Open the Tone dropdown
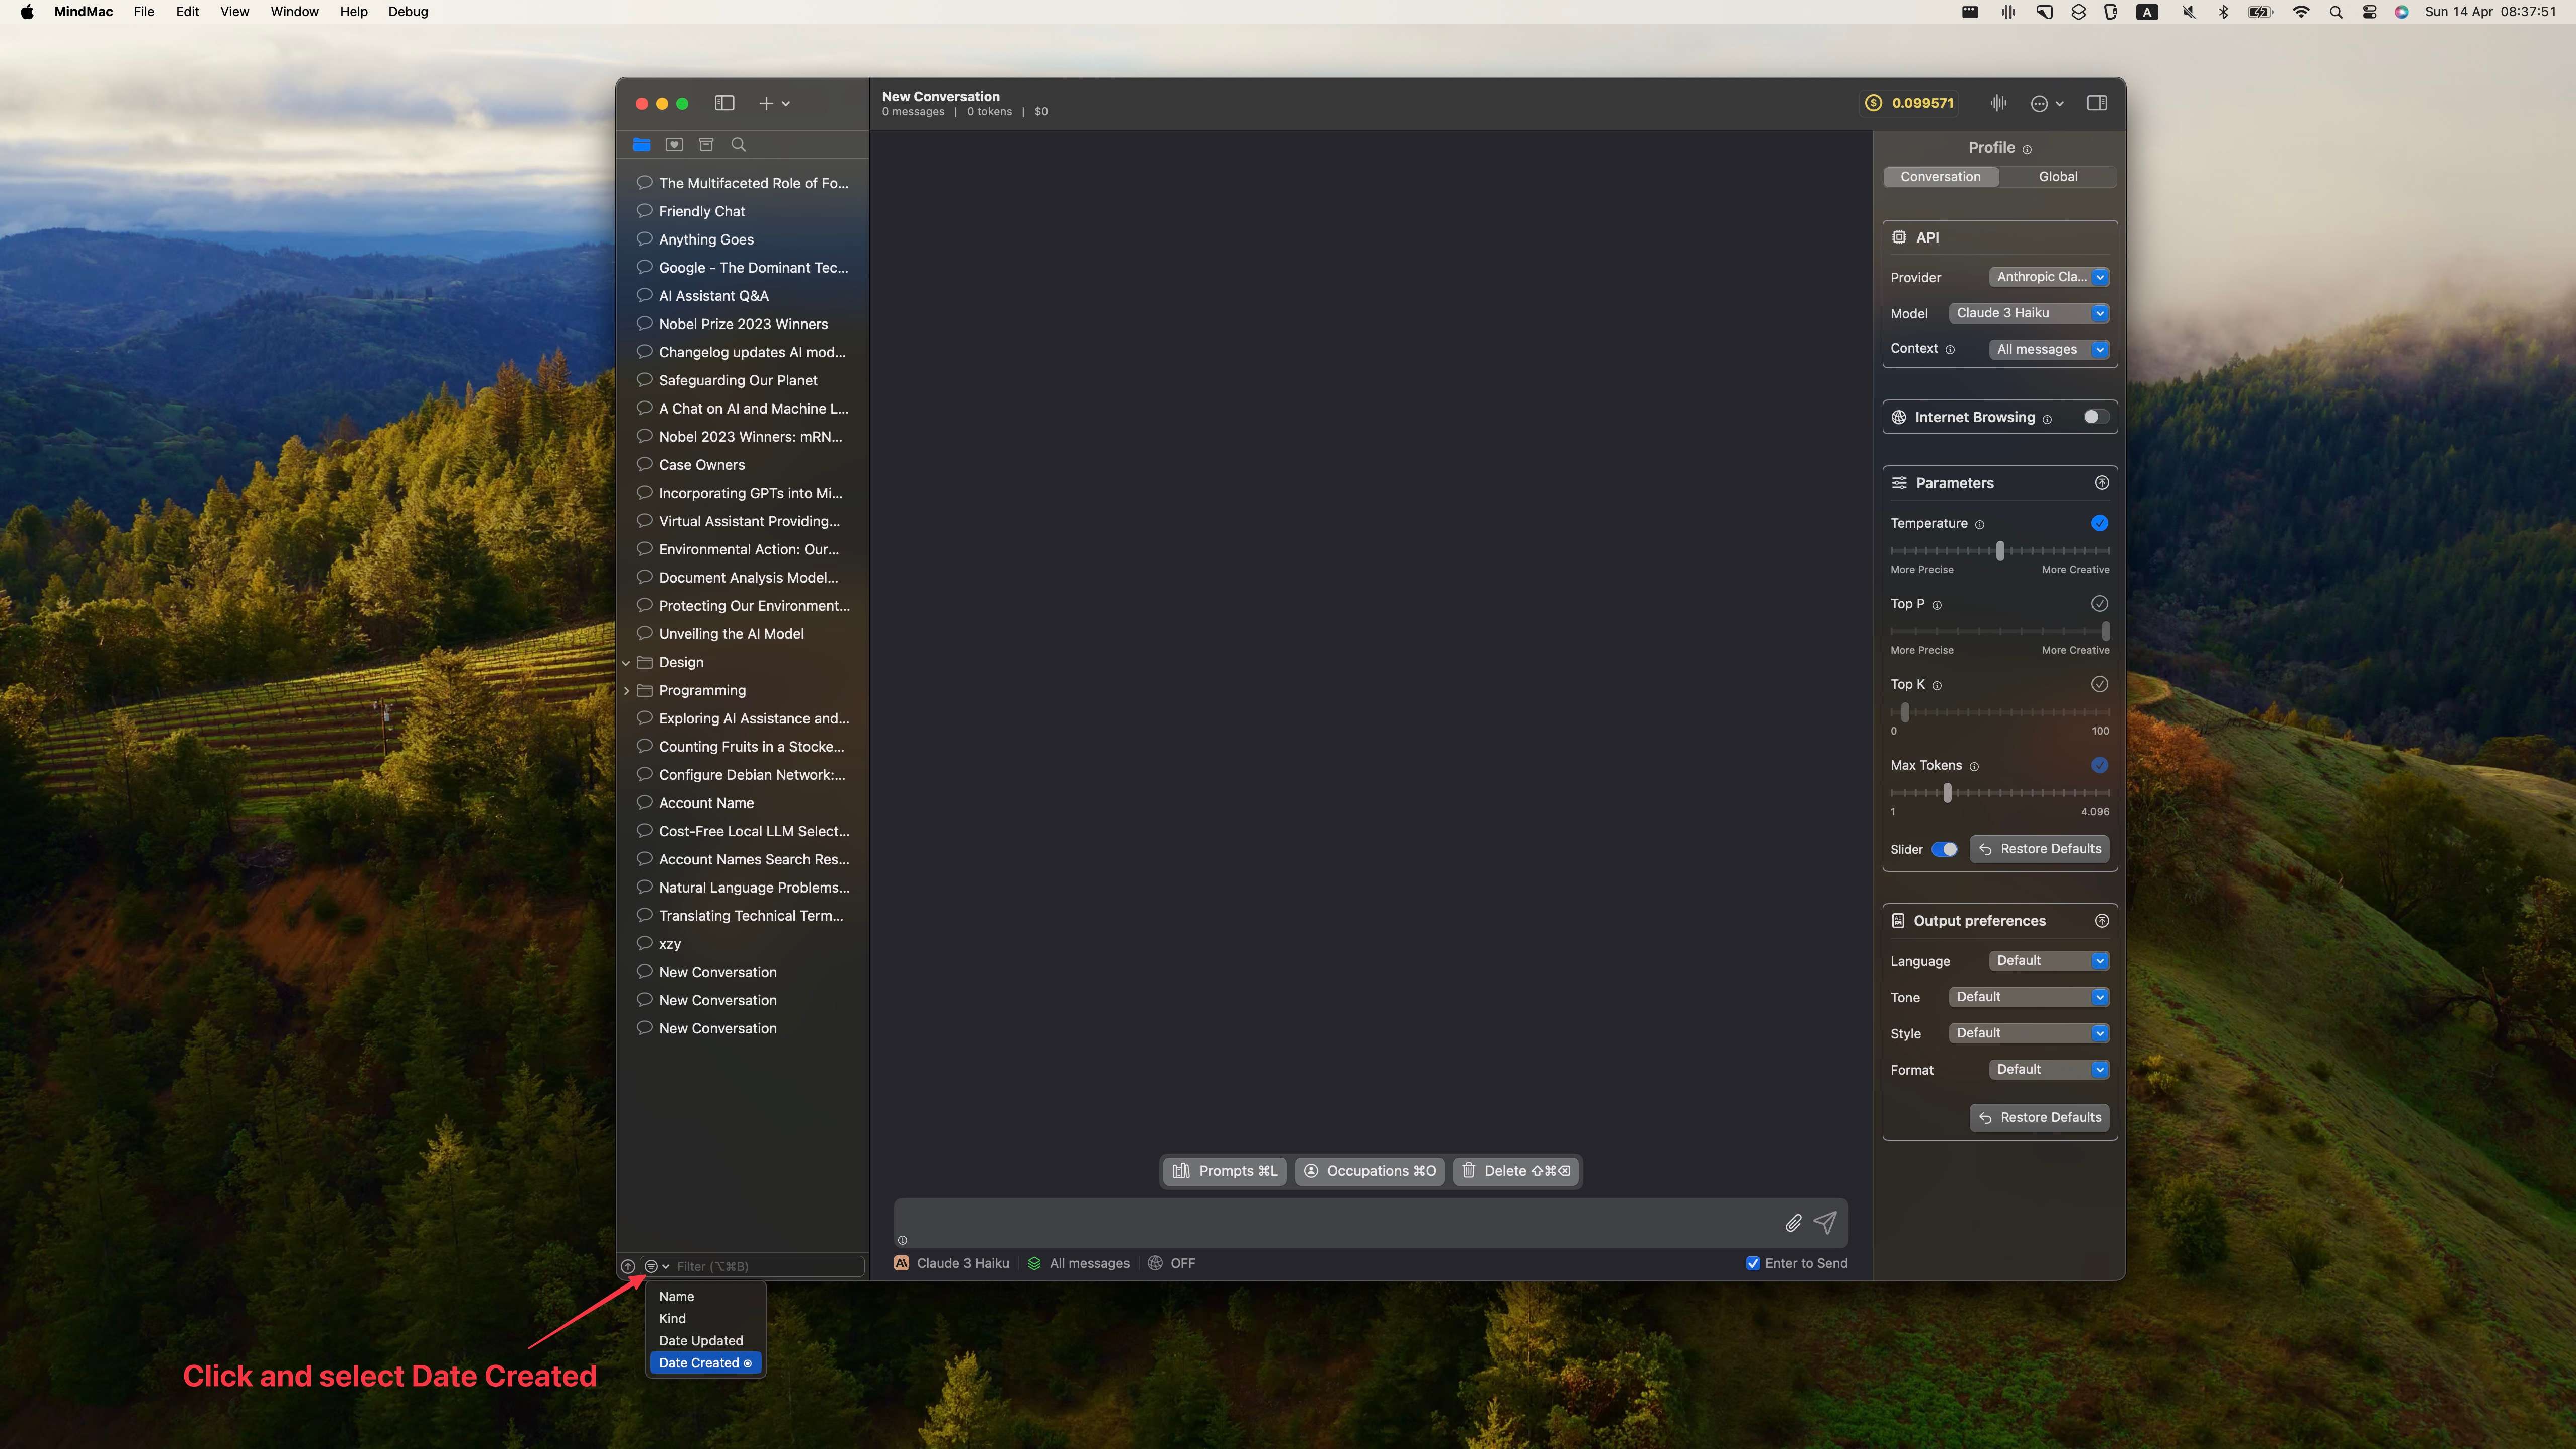 [2029, 997]
